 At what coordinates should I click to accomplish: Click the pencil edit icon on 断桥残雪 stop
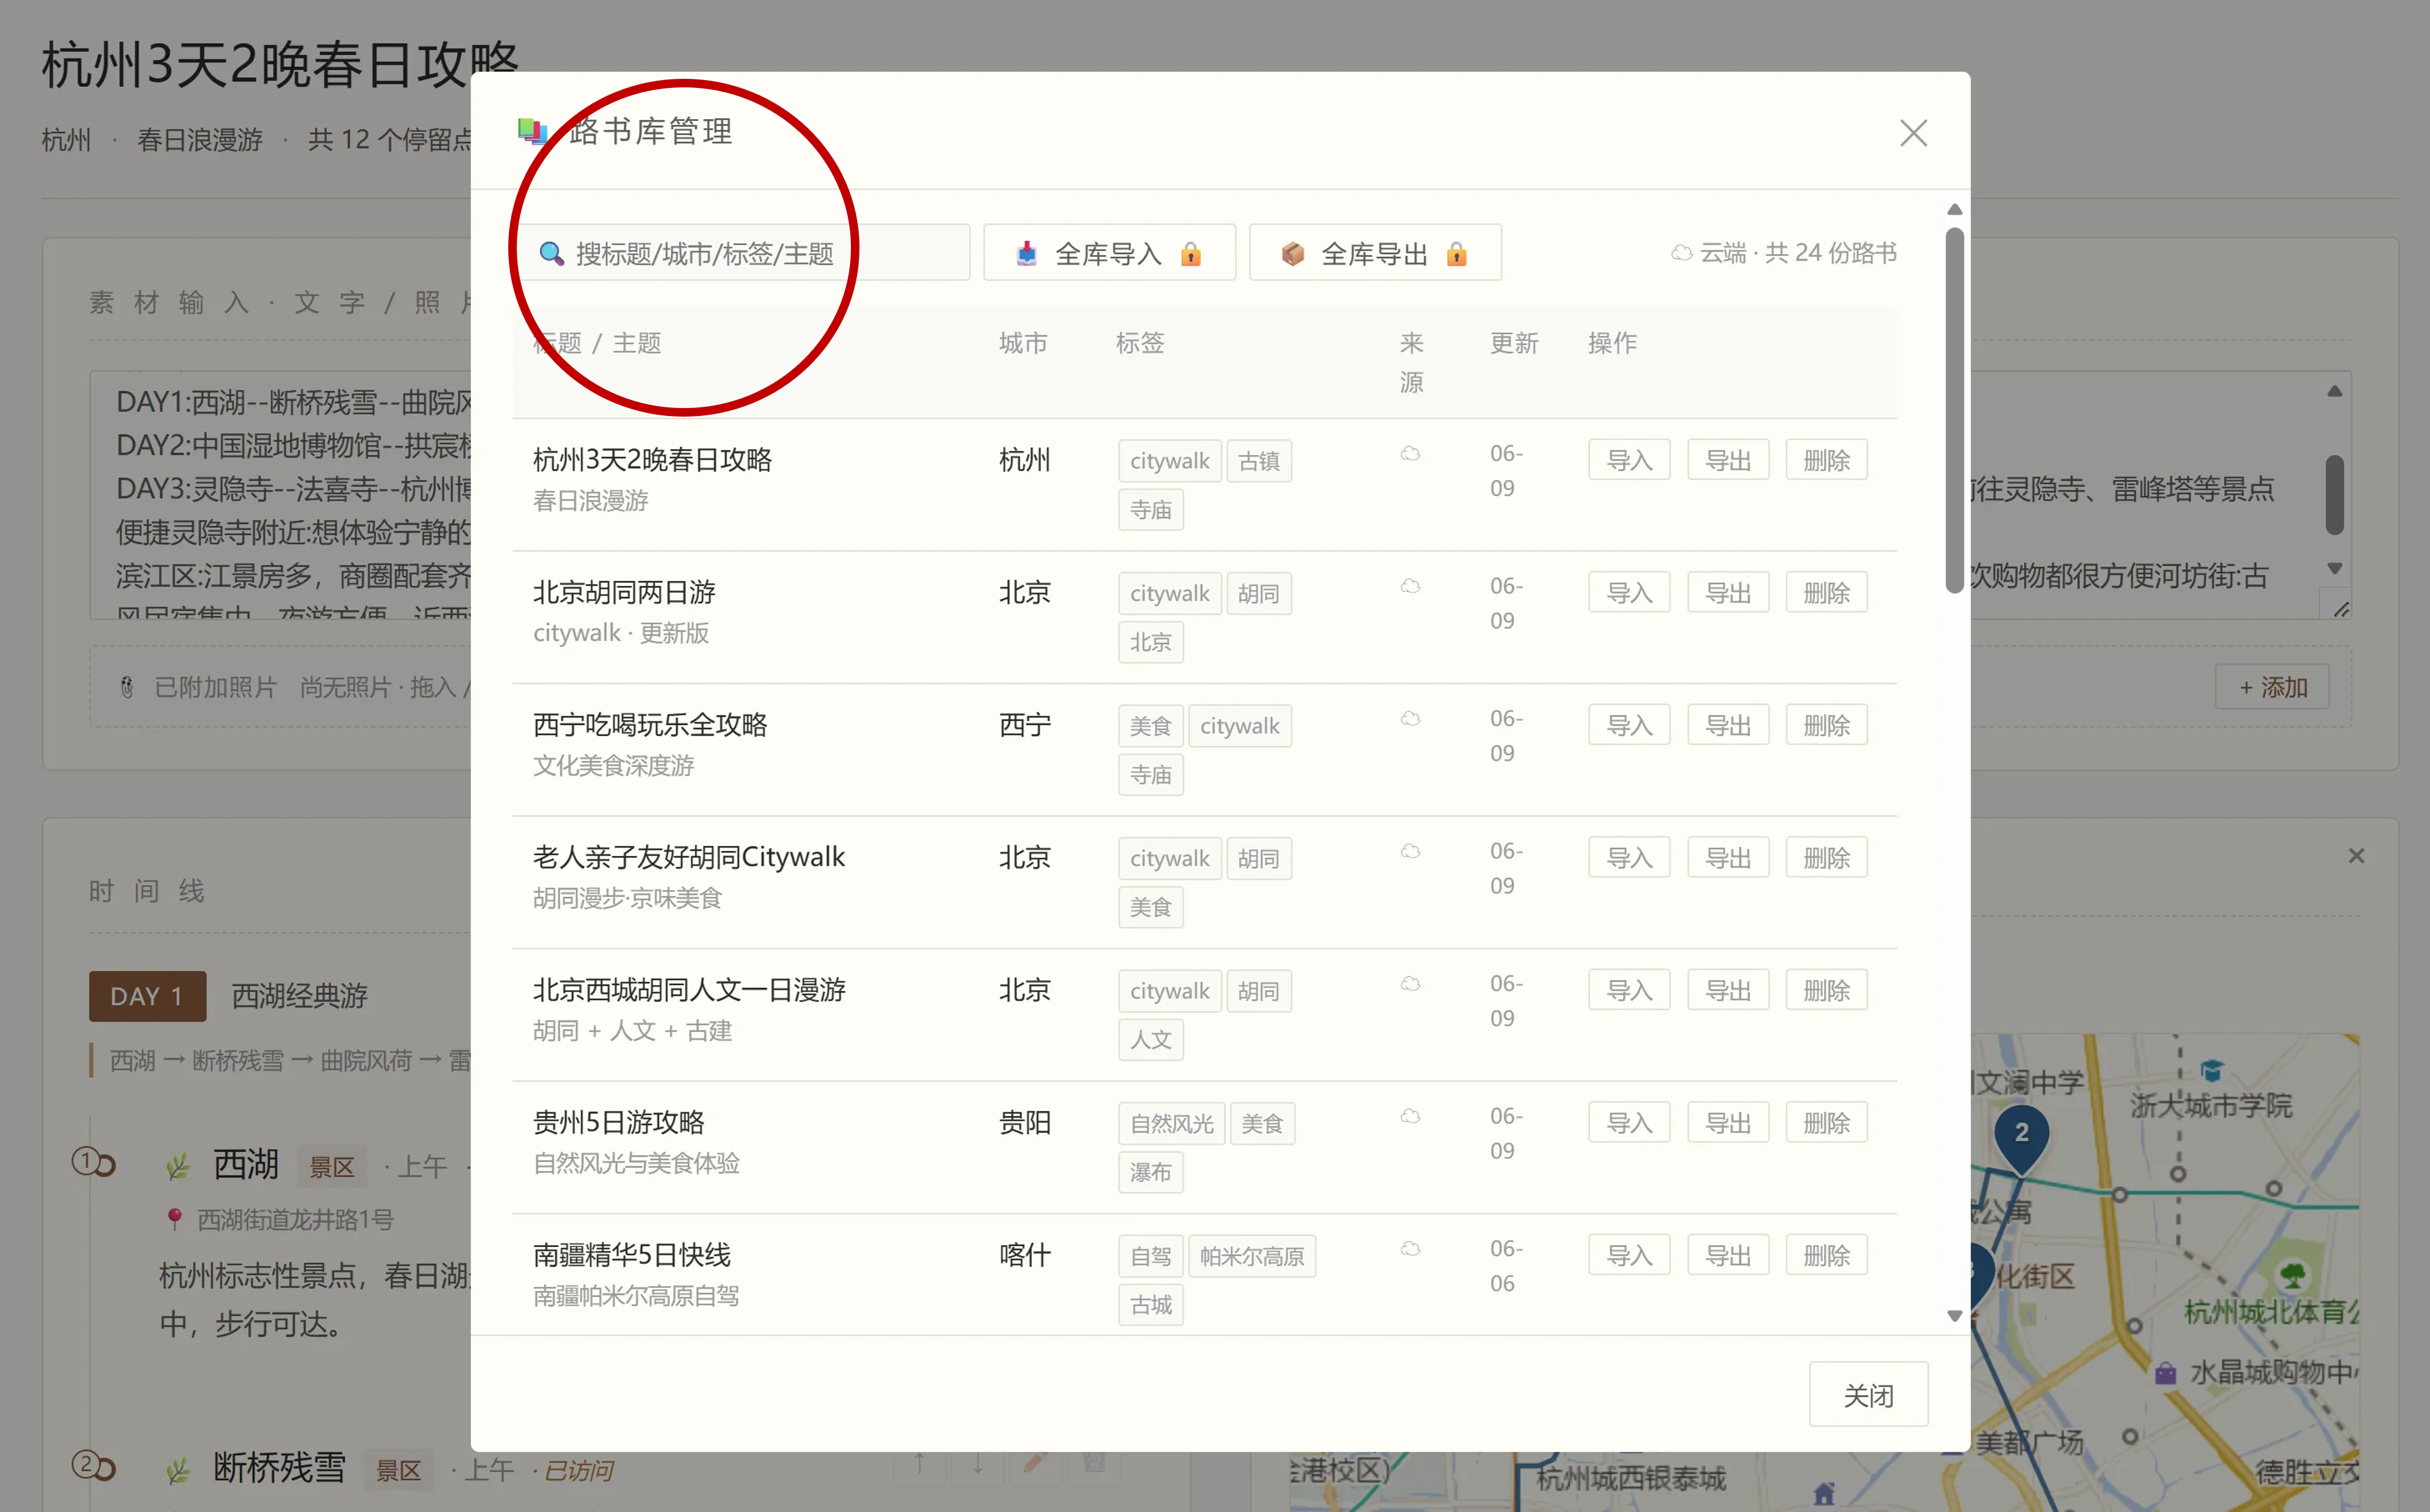[x=1035, y=1465]
